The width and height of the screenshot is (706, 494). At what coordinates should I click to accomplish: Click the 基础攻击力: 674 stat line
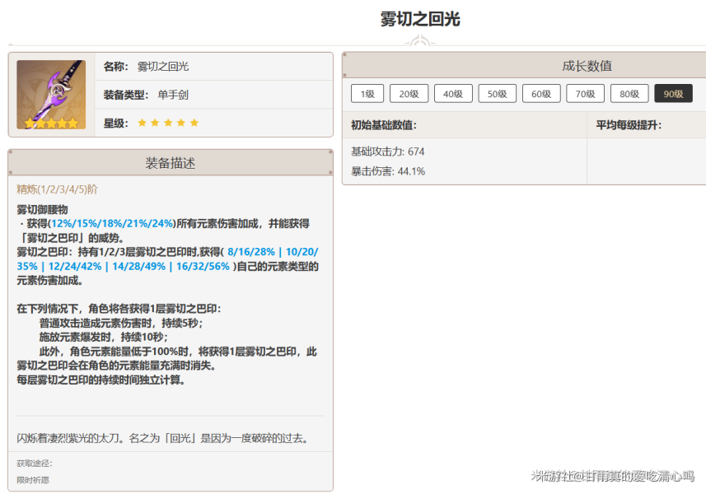click(x=388, y=151)
